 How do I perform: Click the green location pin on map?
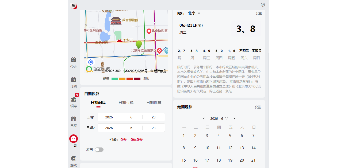click(139, 45)
